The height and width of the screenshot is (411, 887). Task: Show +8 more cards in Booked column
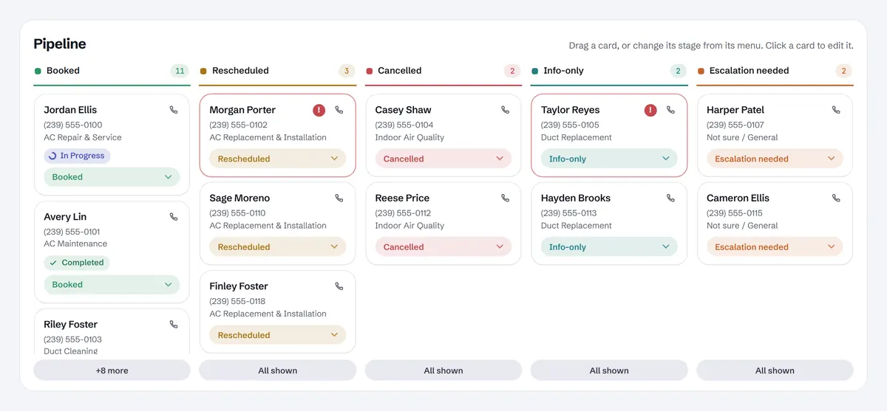[x=112, y=370]
